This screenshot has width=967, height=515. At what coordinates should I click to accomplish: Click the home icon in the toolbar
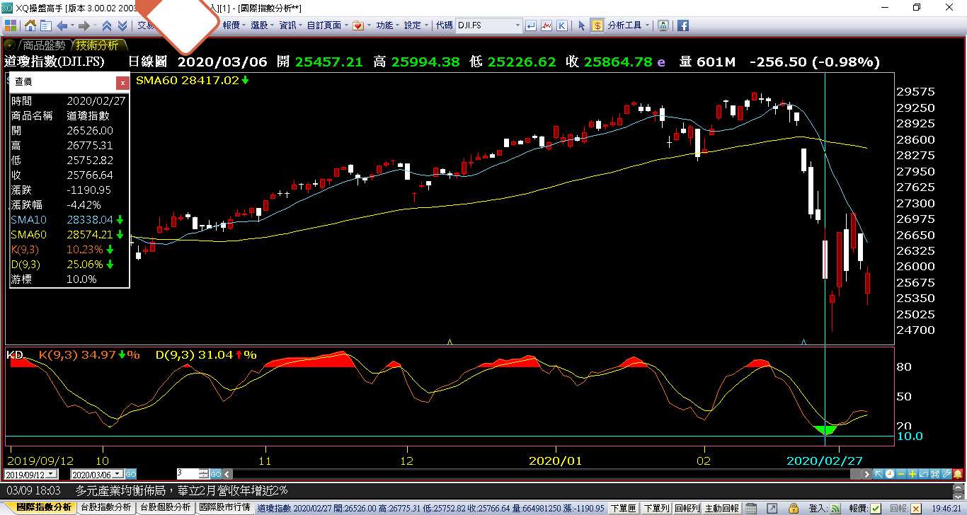30,25
